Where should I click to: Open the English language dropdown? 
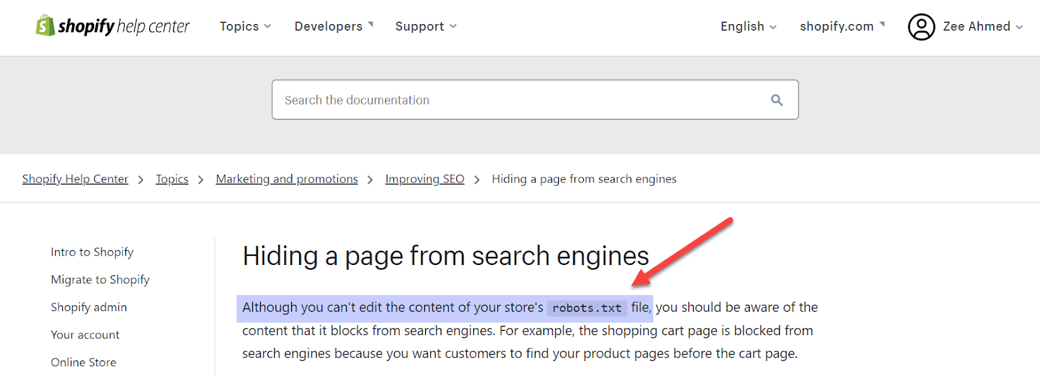click(x=748, y=27)
